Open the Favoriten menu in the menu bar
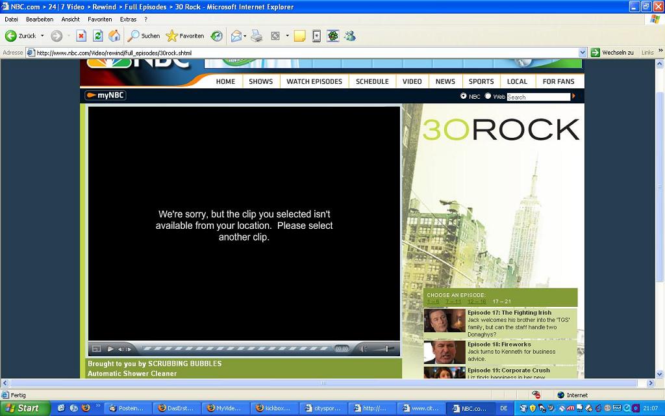665x416 pixels. (x=99, y=19)
